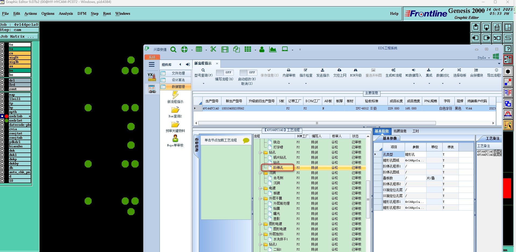Click the green copy documents icon
The width and height of the screenshot is (516, 252).
pos(236,49)
